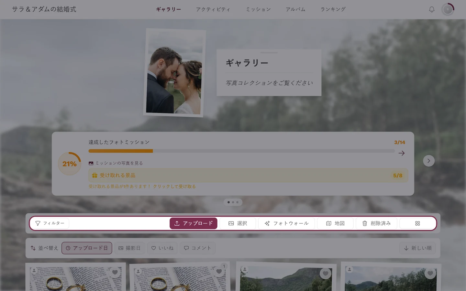Click the 5/8 prize count
The width and height of the screenshot is (466, 291).
[x=398, y=176]
